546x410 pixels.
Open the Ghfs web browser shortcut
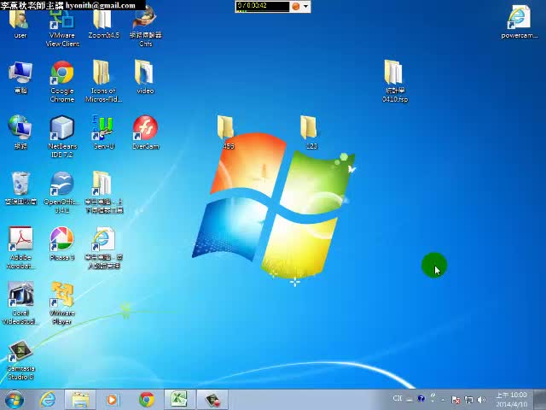(146, 28)
